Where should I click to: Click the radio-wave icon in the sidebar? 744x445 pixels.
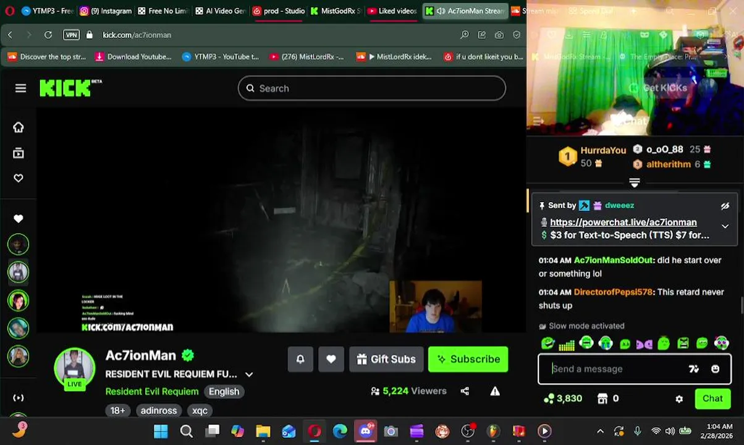pos(19,397)
